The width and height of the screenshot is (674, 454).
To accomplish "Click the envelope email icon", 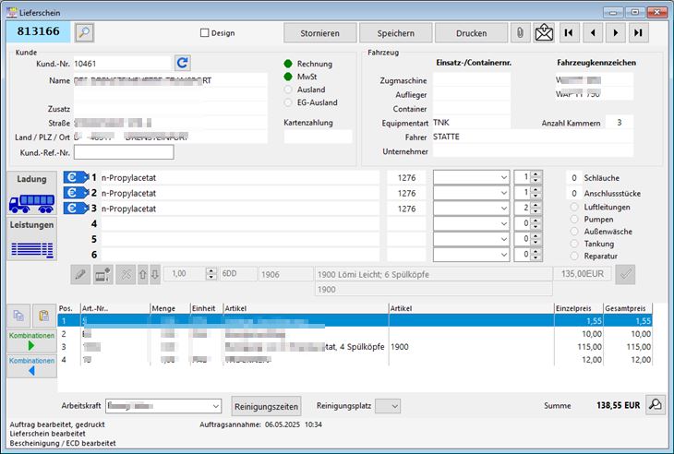I will (545, 33).
